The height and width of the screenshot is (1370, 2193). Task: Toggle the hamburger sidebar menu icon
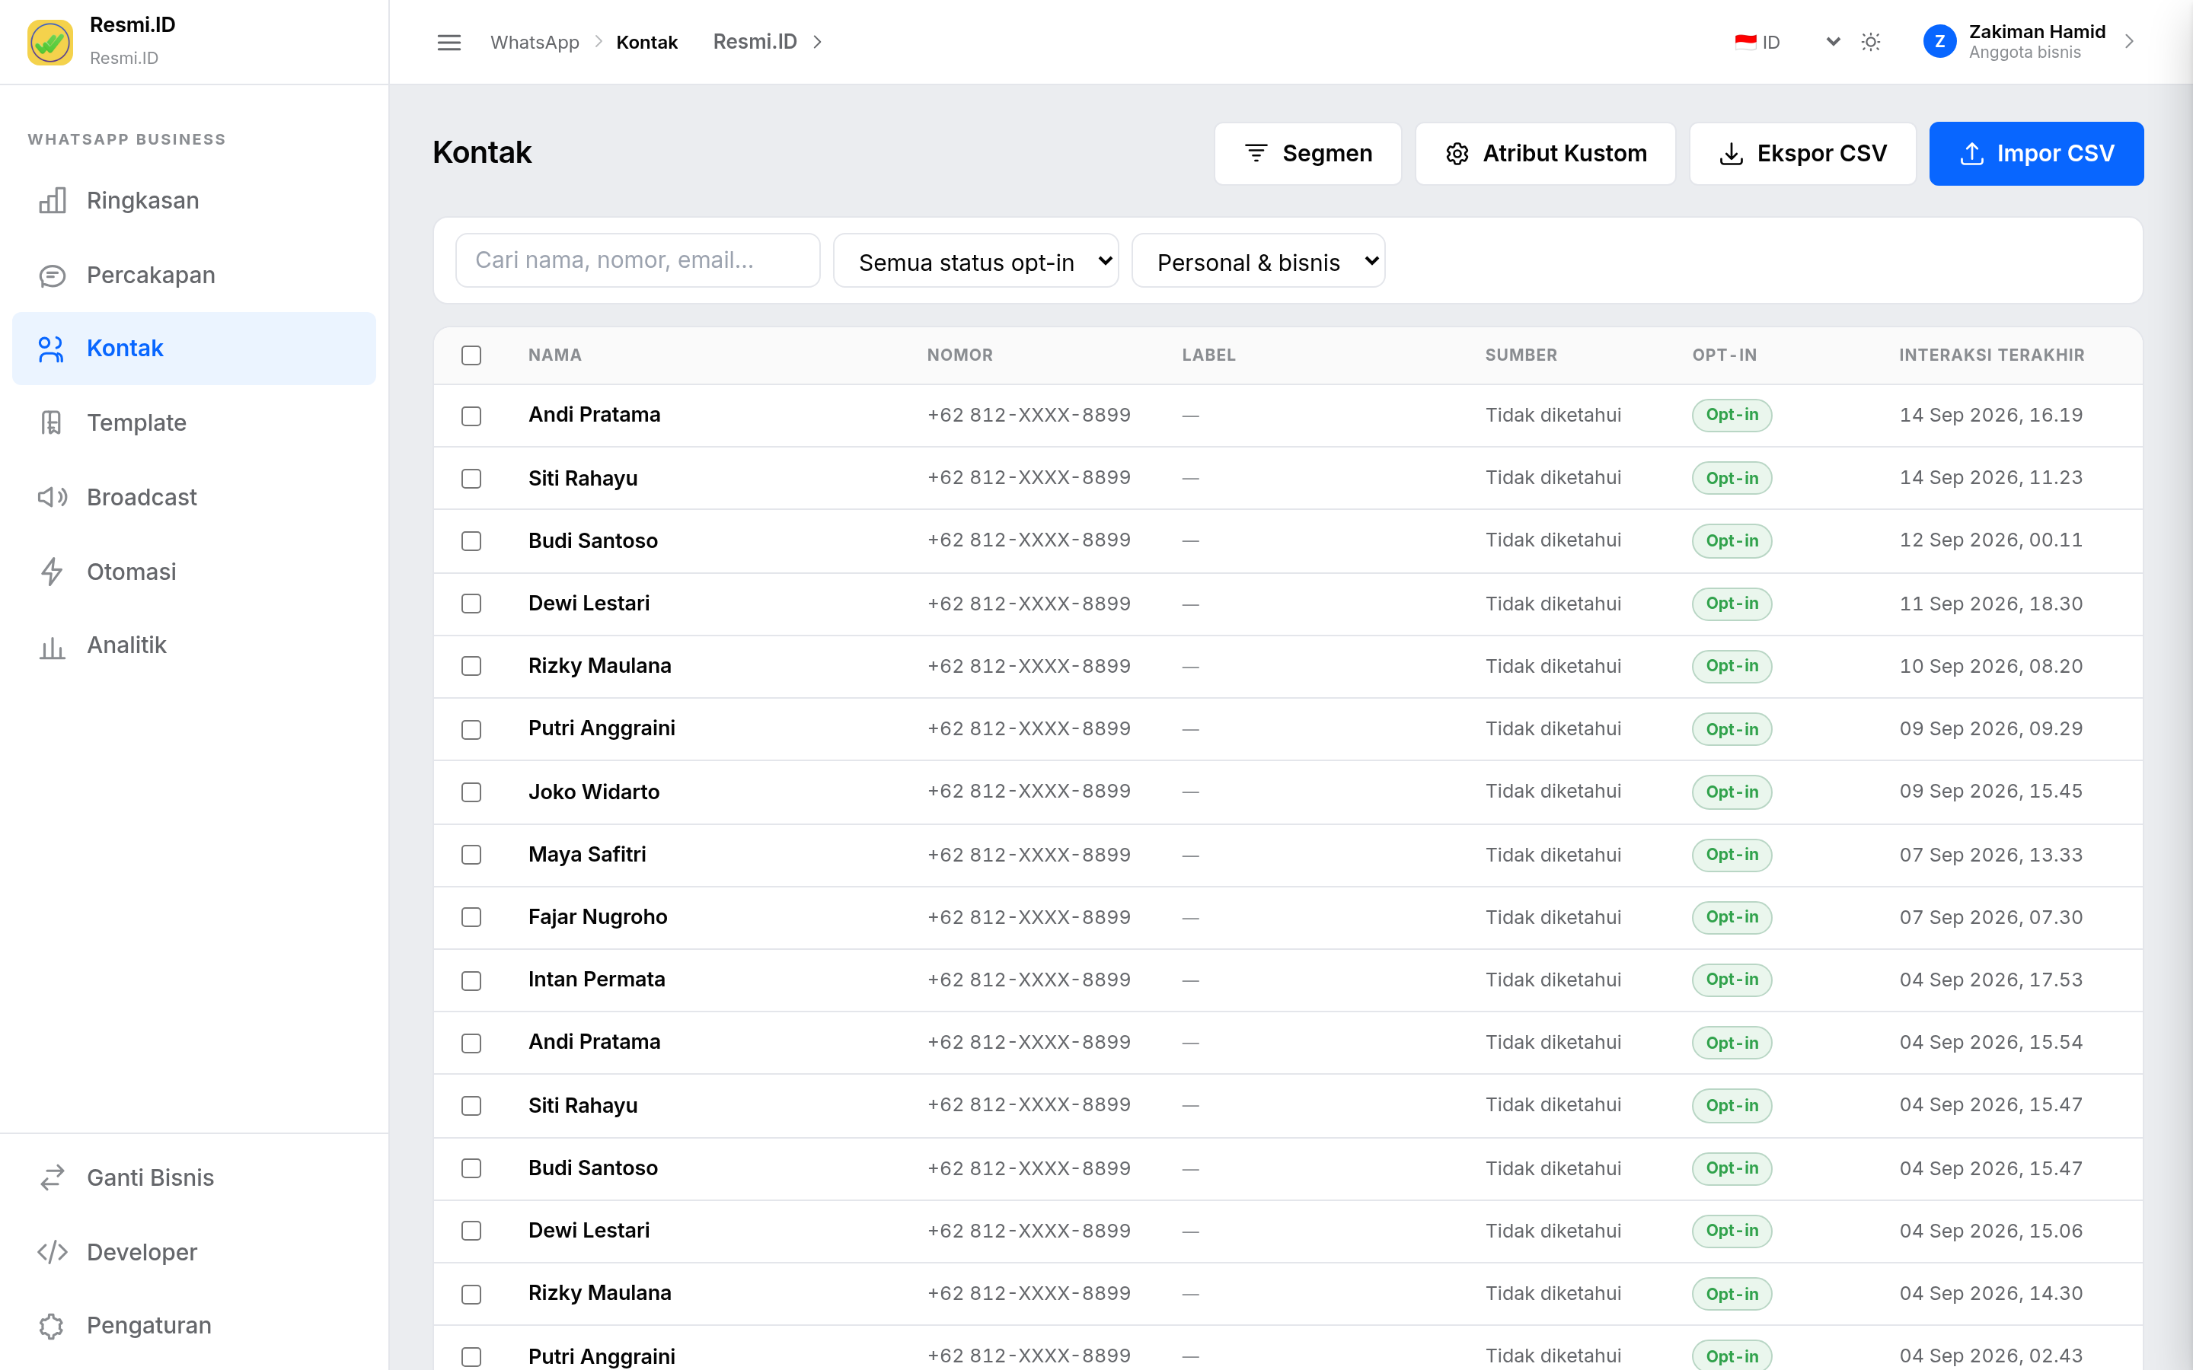448,43
